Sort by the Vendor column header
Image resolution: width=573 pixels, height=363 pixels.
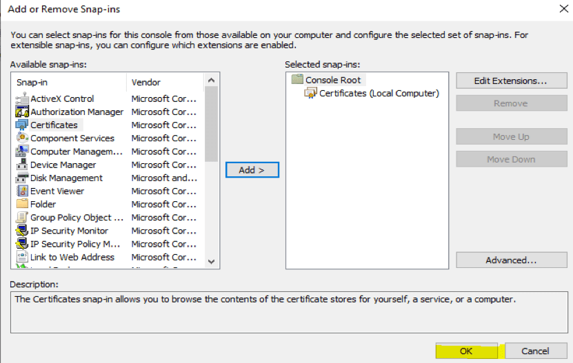[x=146, y=82]
